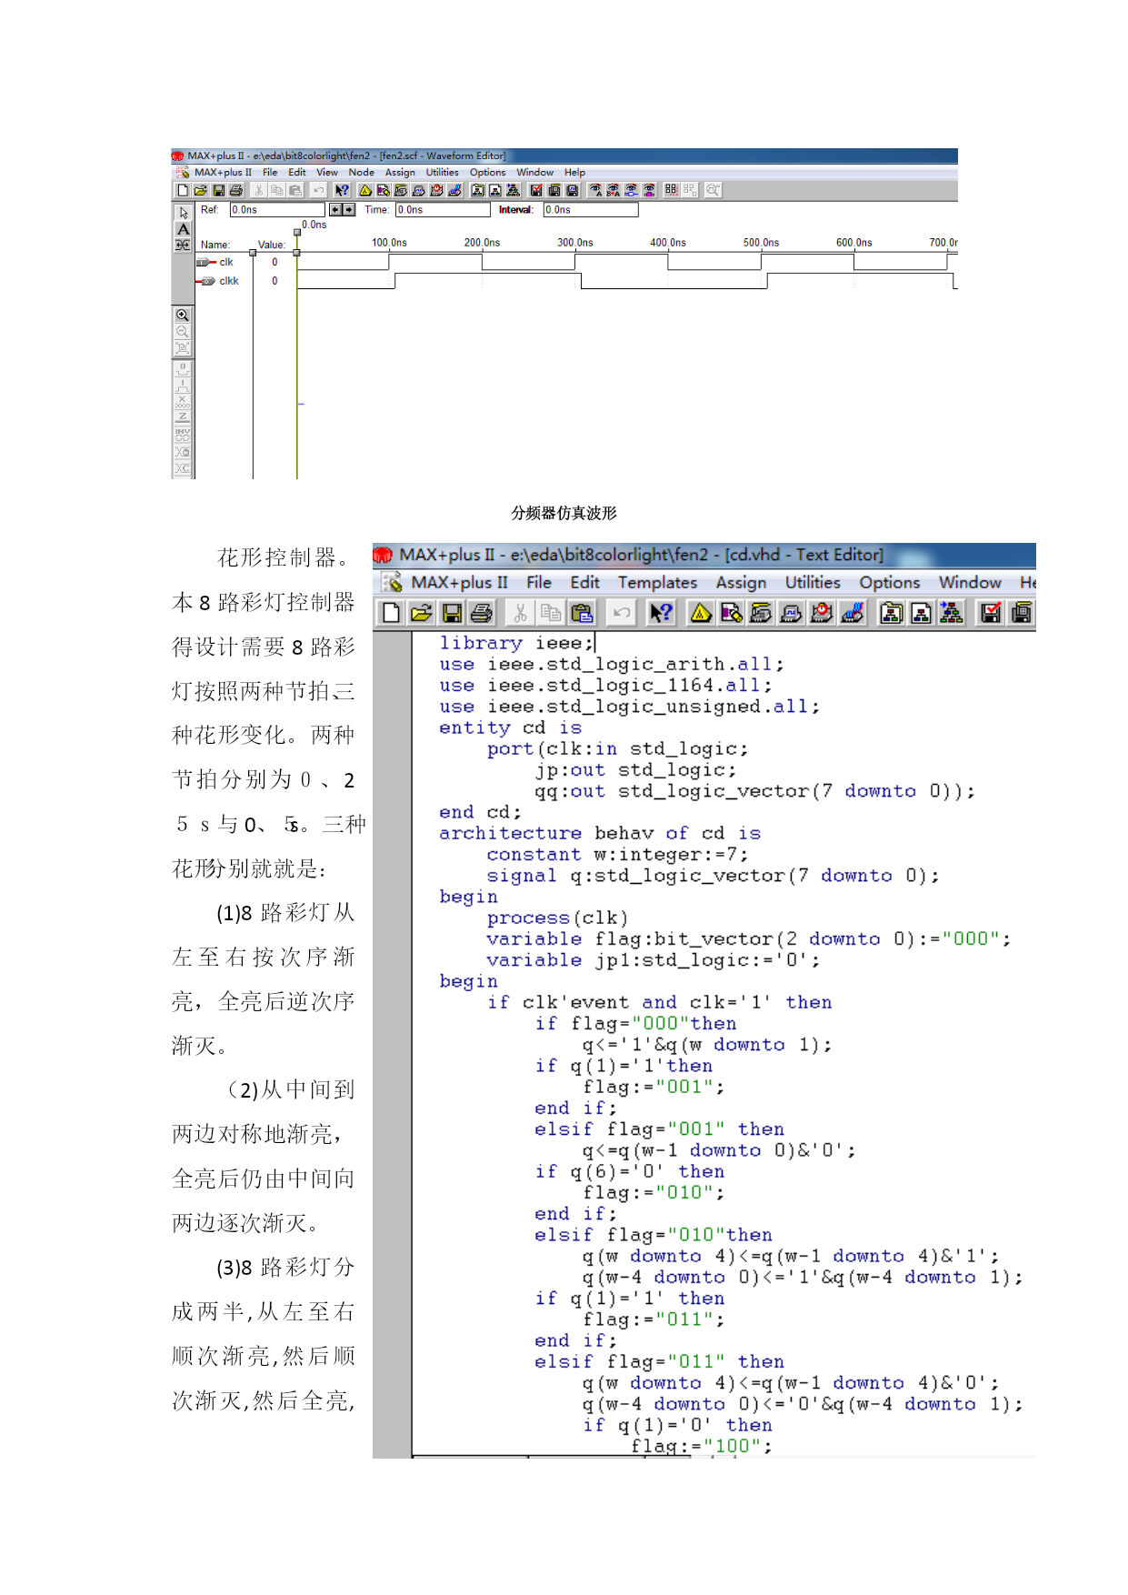The image size is (1128, 1595).
Task: Open Templates menu in Text Editor
Action: 657,582
